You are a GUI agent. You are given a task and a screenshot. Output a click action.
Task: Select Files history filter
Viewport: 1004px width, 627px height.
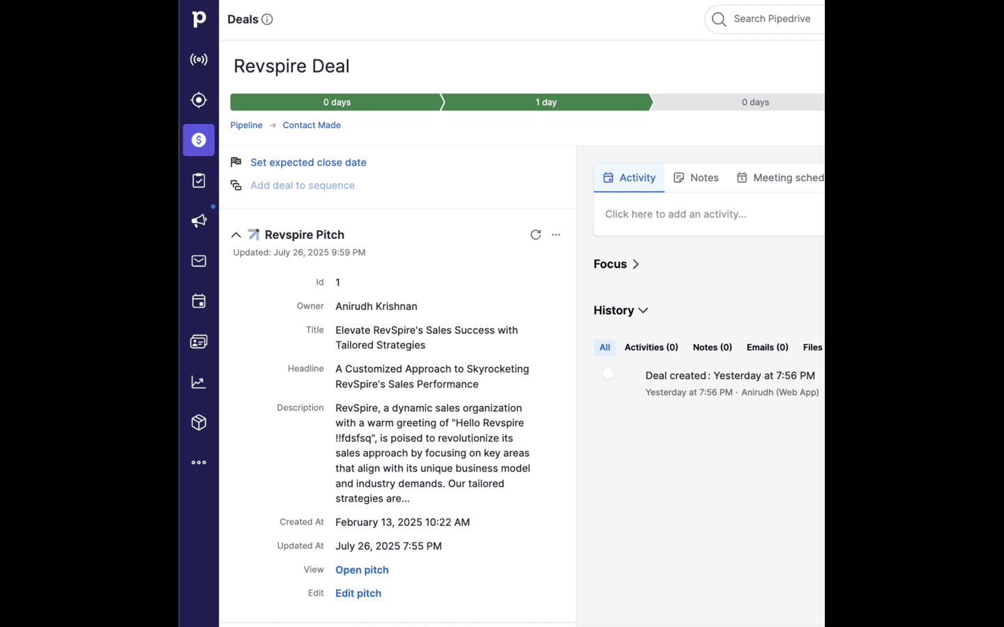tap(813, 347)
